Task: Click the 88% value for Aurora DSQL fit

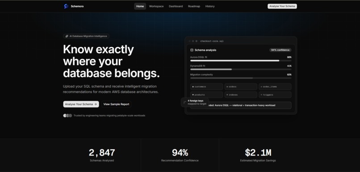Action: pos(289,57)
